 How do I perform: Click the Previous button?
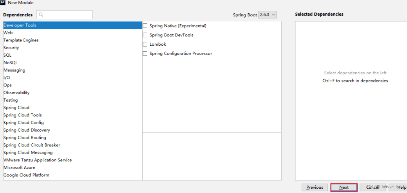315,187
